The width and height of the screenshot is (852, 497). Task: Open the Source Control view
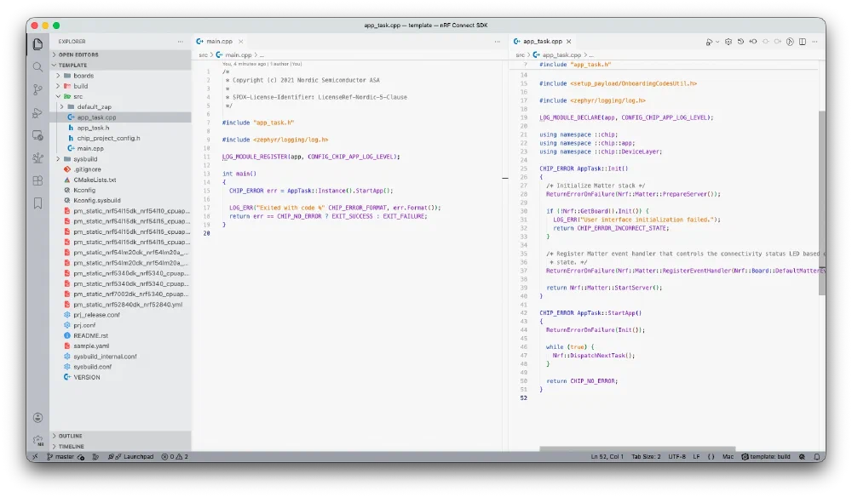(37, 89)
